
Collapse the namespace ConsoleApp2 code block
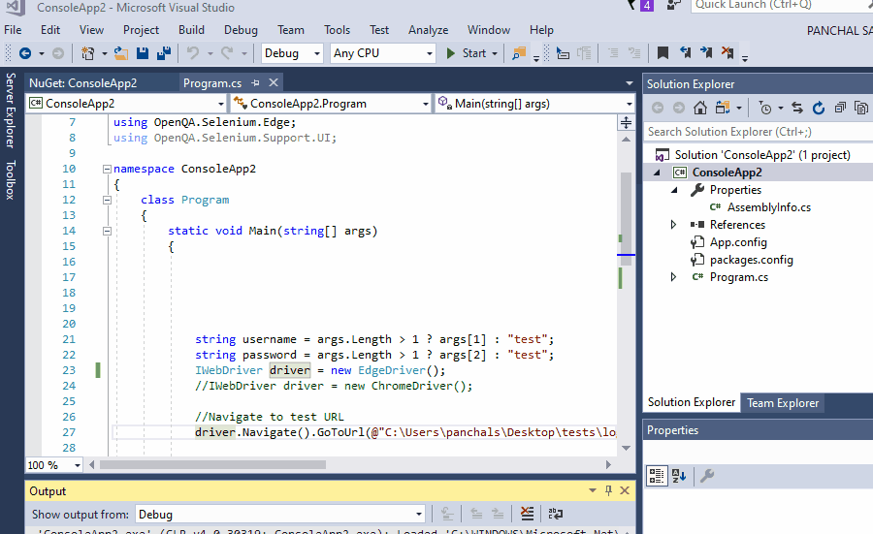click(x=107, y=169)
